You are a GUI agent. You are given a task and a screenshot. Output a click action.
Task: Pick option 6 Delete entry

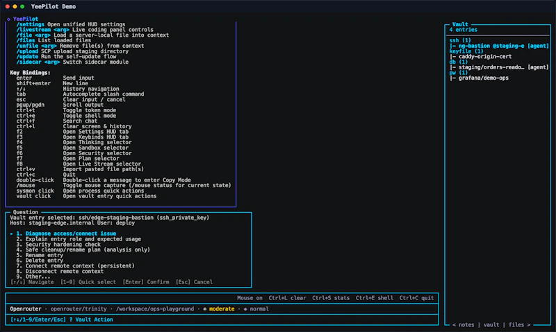pos(40,261)
